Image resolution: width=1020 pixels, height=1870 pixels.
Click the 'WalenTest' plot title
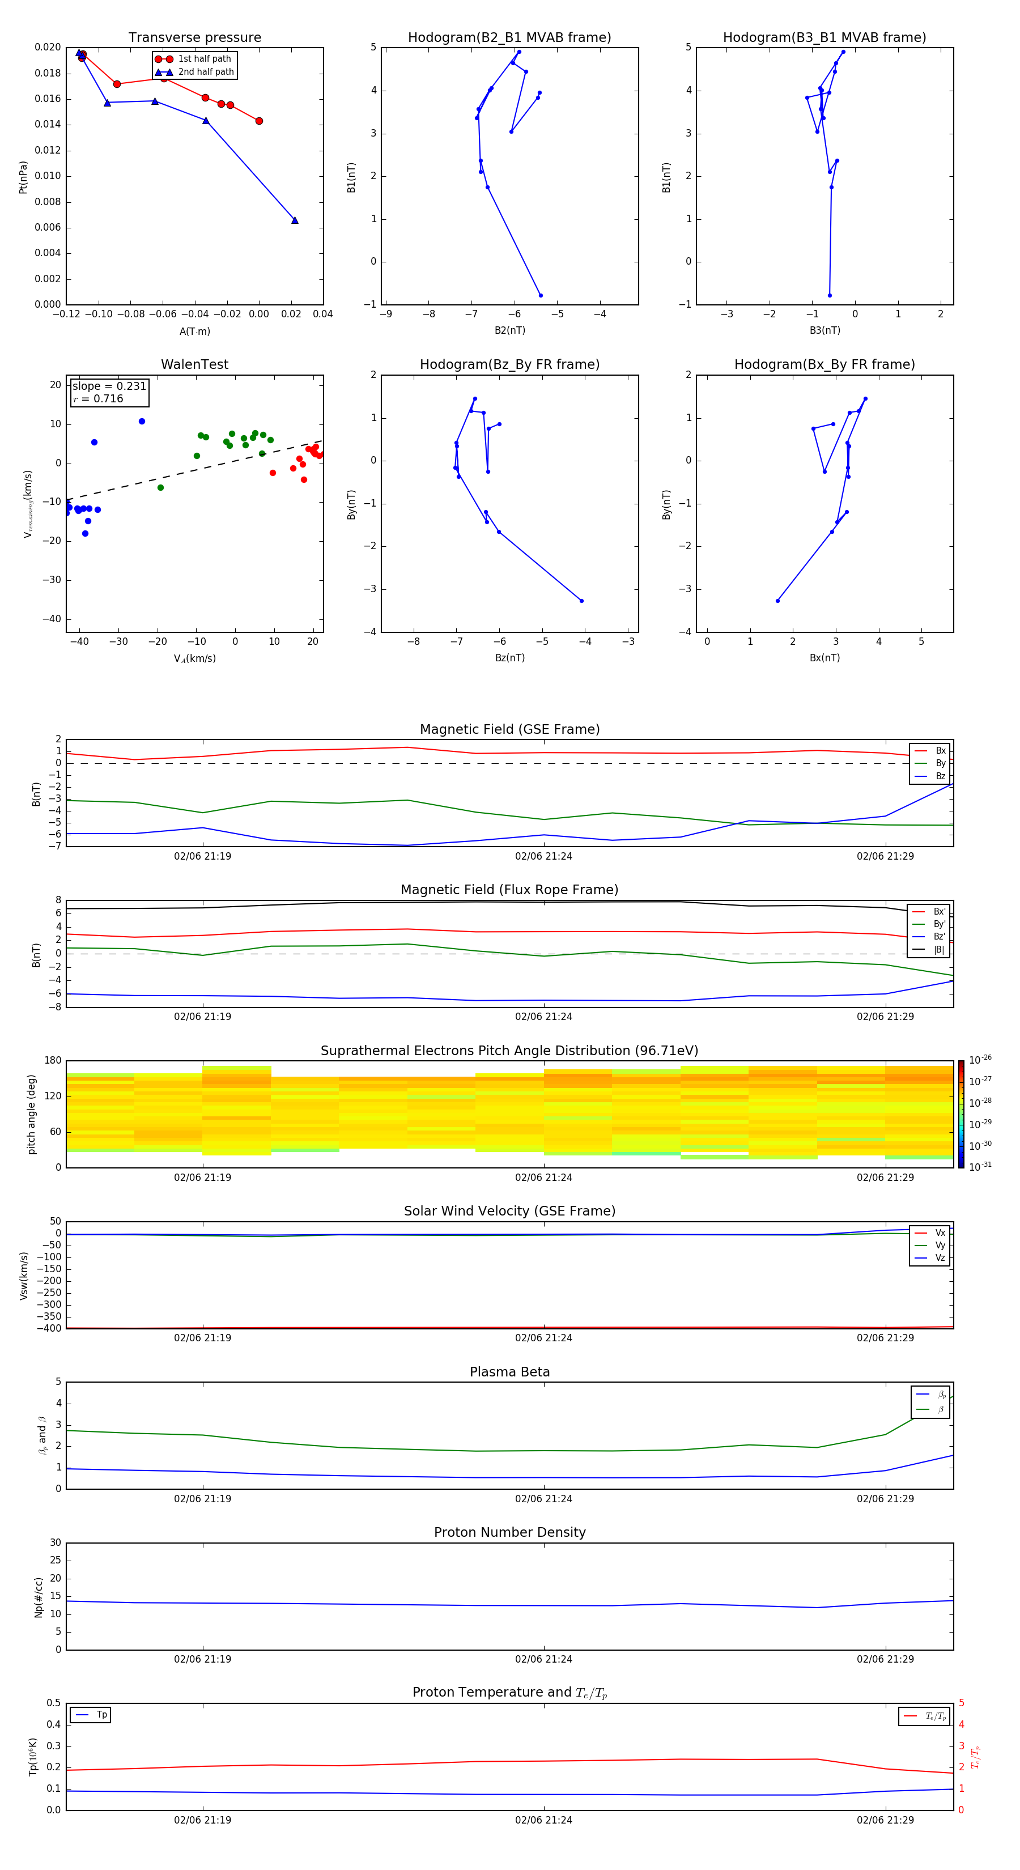pos(194,364)
